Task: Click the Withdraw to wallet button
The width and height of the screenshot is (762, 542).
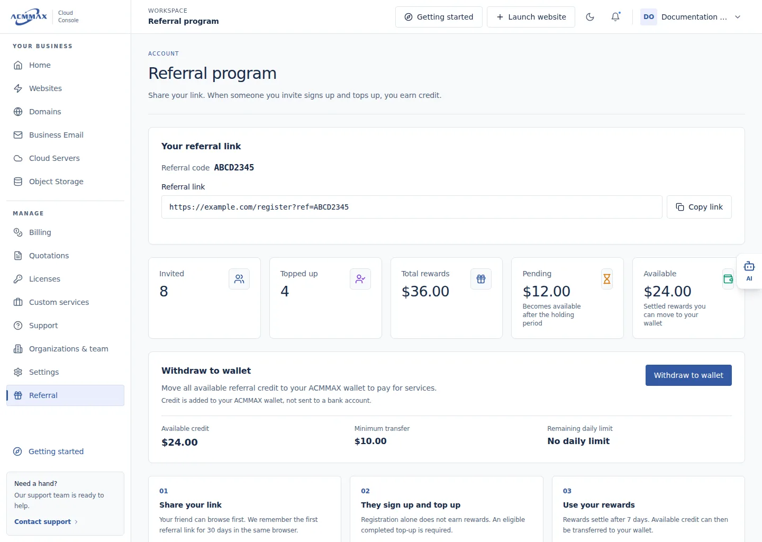Action: (x=688, y=375)
